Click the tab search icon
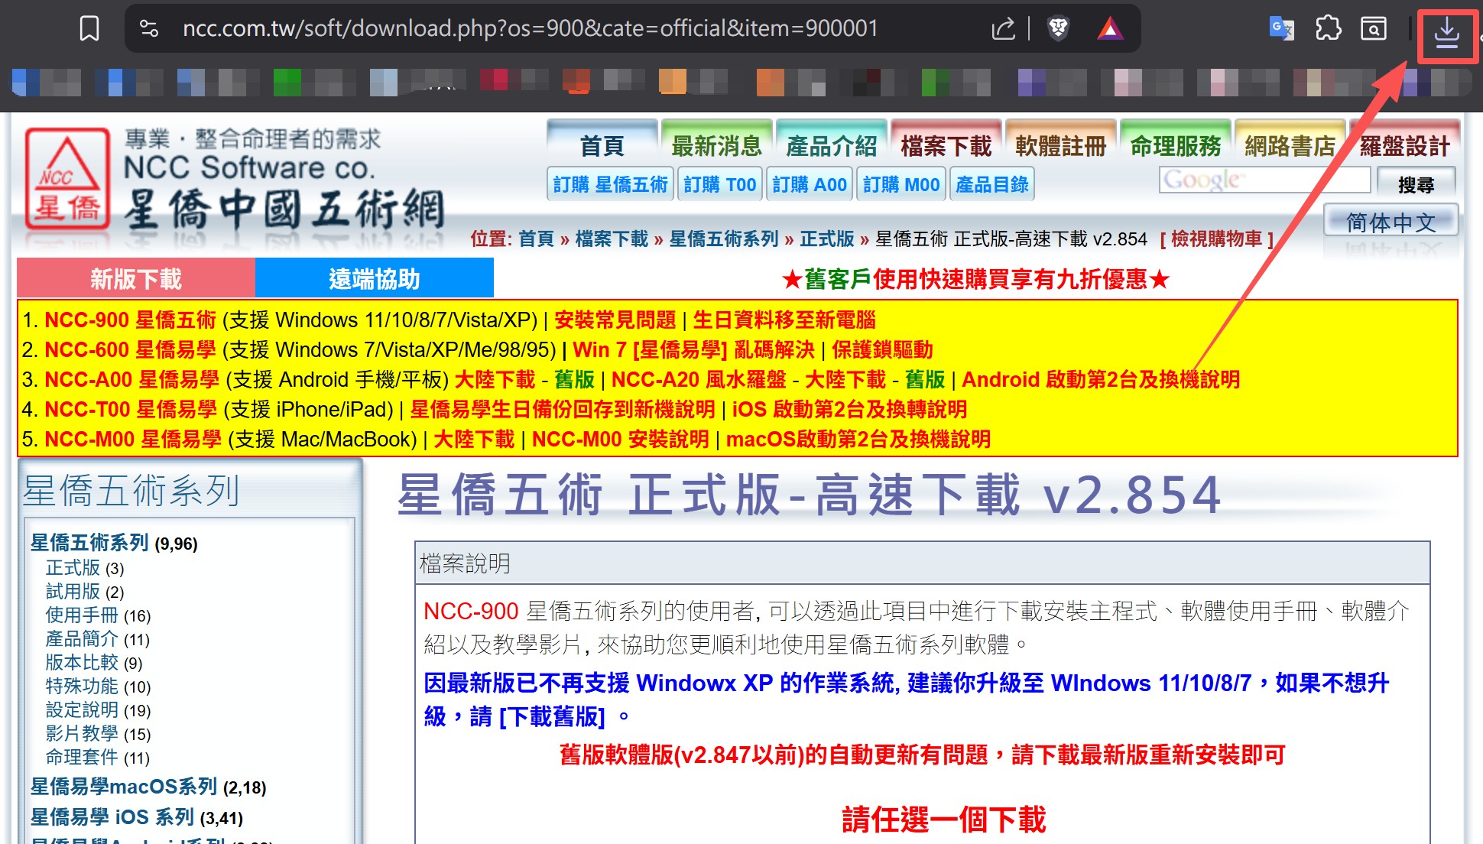This screenshot has width=1483, height=844. pyautogui.click(x=1374, y=29)
